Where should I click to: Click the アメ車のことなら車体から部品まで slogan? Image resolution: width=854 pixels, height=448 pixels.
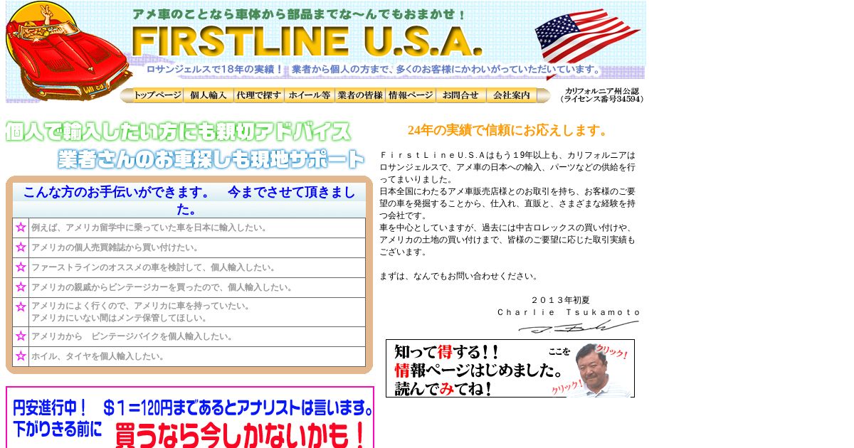300,14
